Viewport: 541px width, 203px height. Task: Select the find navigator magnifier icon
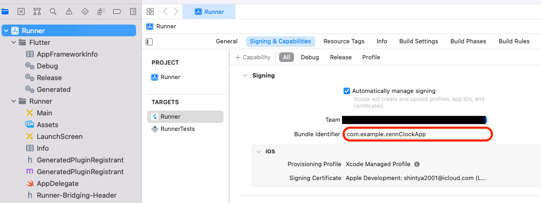pos(53,11)
